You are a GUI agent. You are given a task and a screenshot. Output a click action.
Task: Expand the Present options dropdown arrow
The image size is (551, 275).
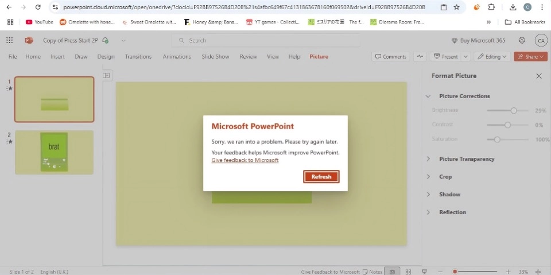465,57
